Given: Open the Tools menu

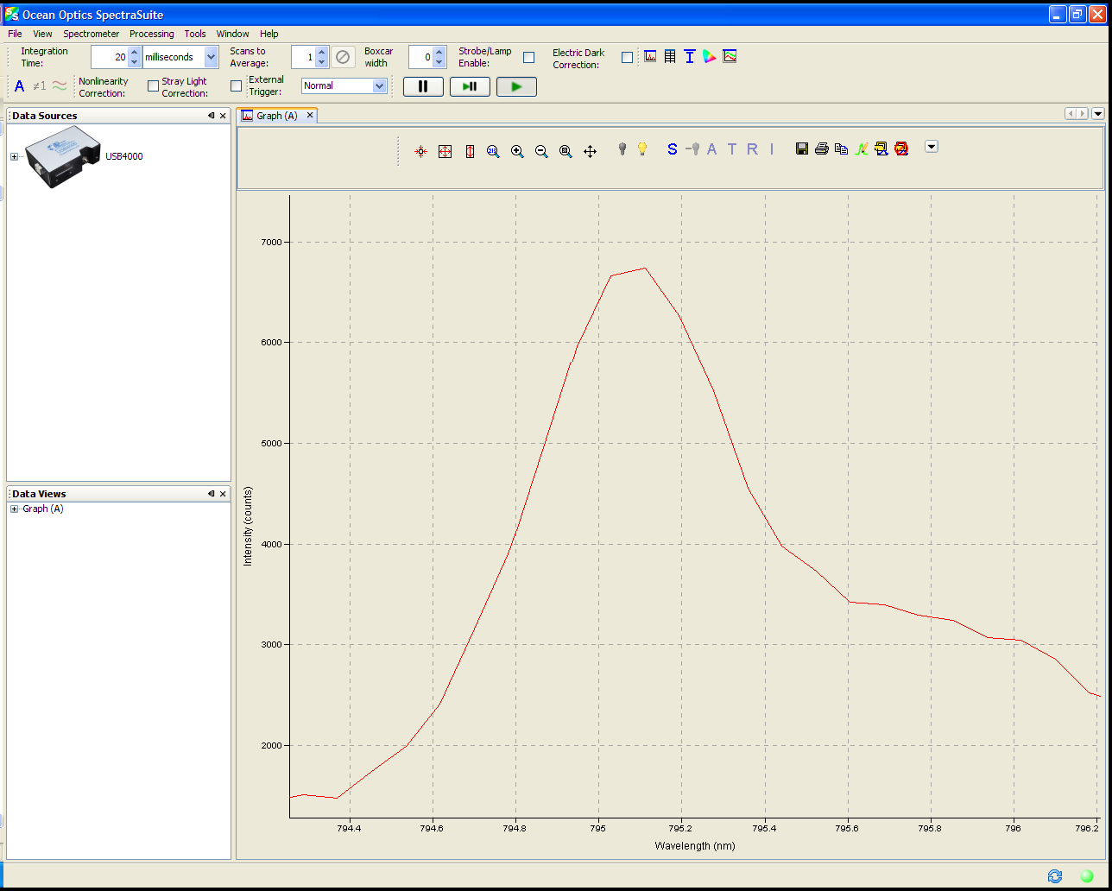Looking at the screenshot, I should click(x=195, y=34).
